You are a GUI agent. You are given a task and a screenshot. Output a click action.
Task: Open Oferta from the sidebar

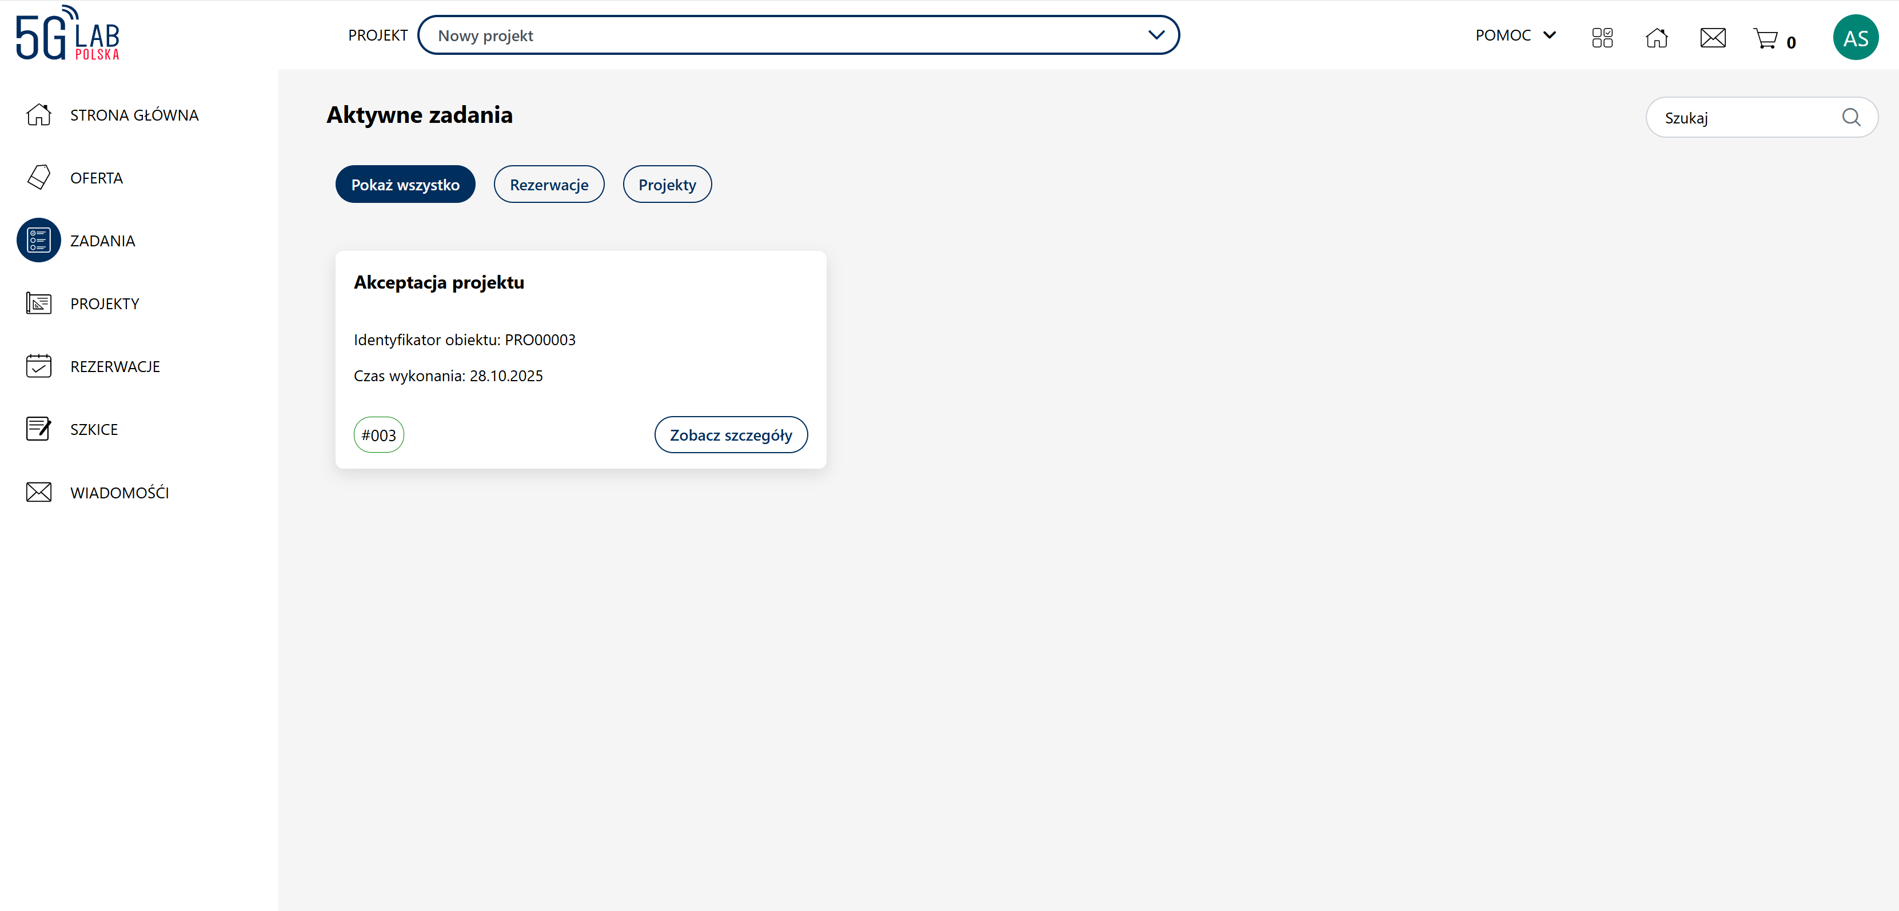[97, 178]
